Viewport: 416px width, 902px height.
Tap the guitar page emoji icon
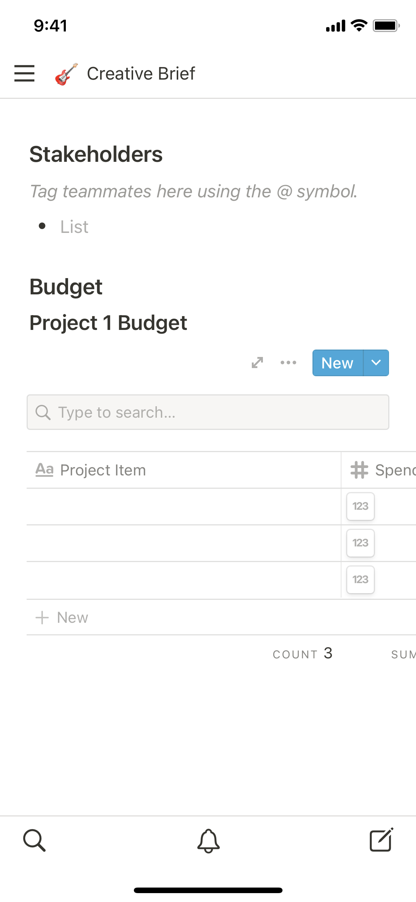tap(67, 74)
